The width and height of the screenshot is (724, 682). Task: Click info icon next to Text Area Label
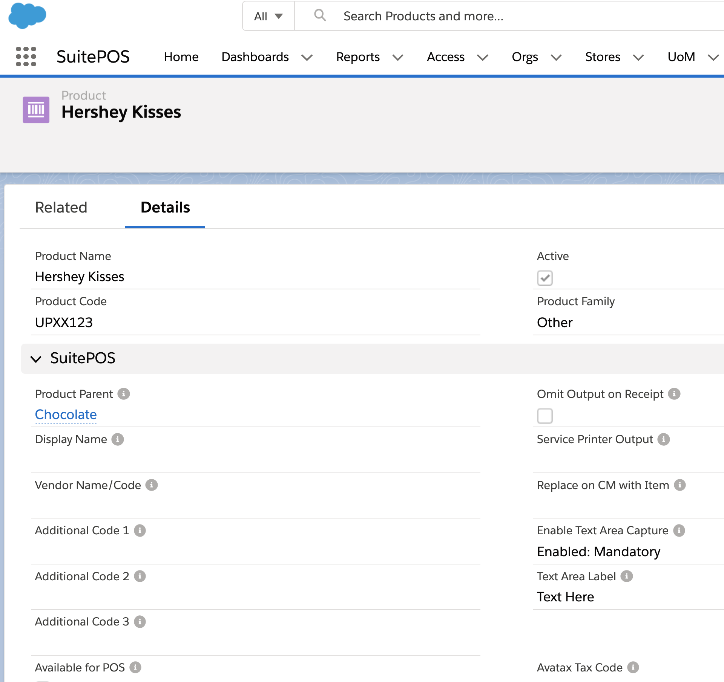point(627,576)
